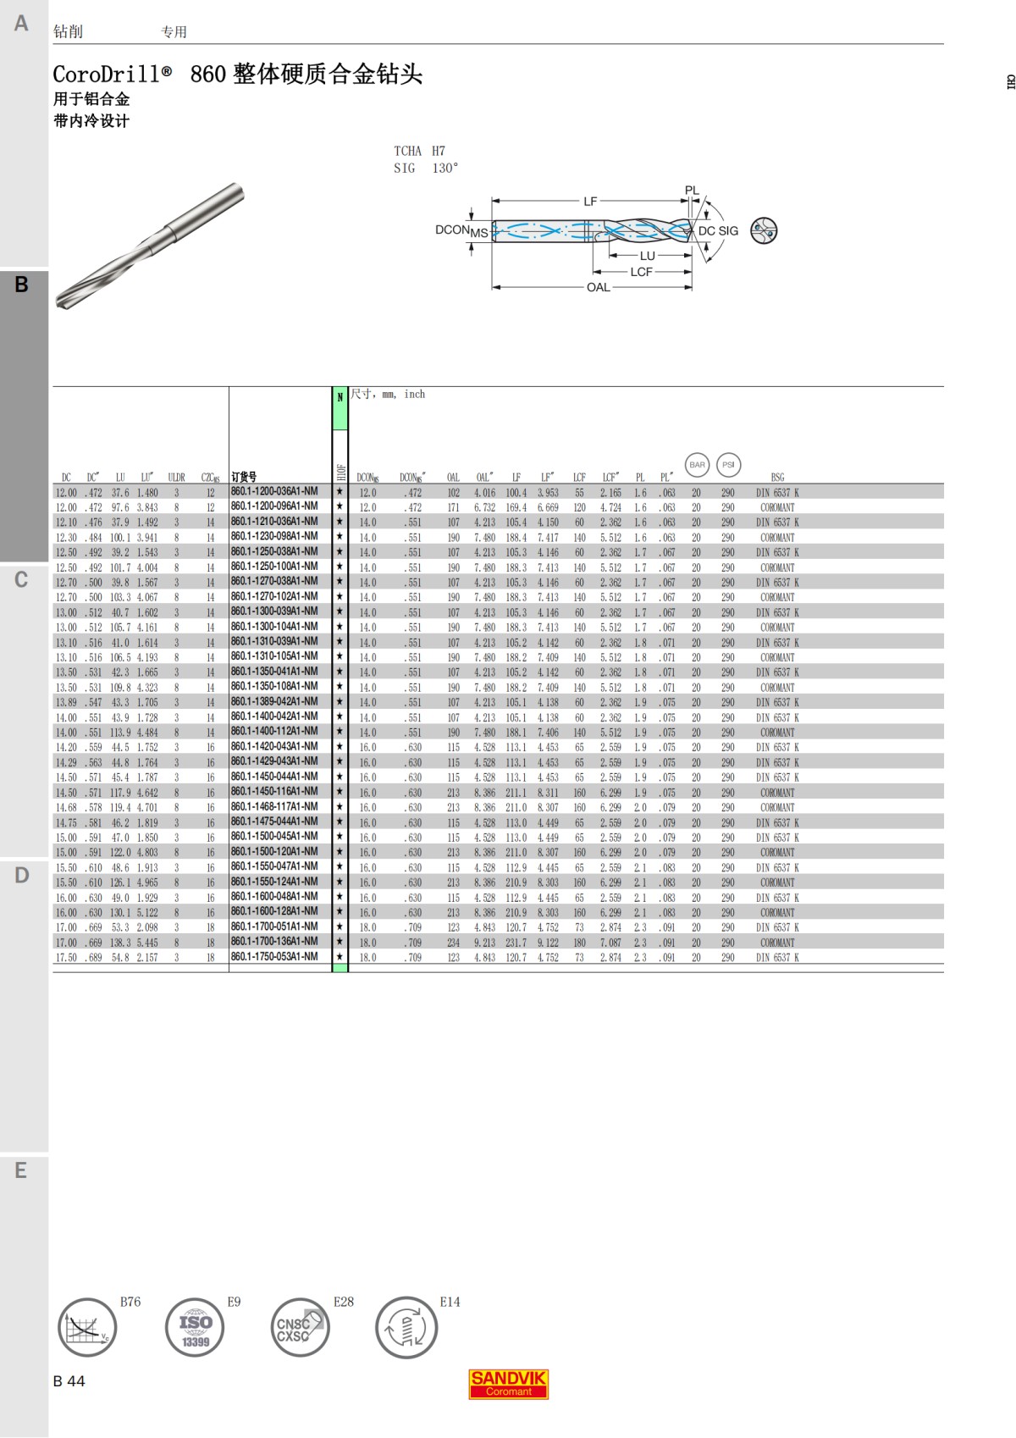The height and width of the screenshot is (1438, 1016).
Task: Click order code 860.1-1750-053A1-NM
Action: pyautogui.click(x=274, y=957)
